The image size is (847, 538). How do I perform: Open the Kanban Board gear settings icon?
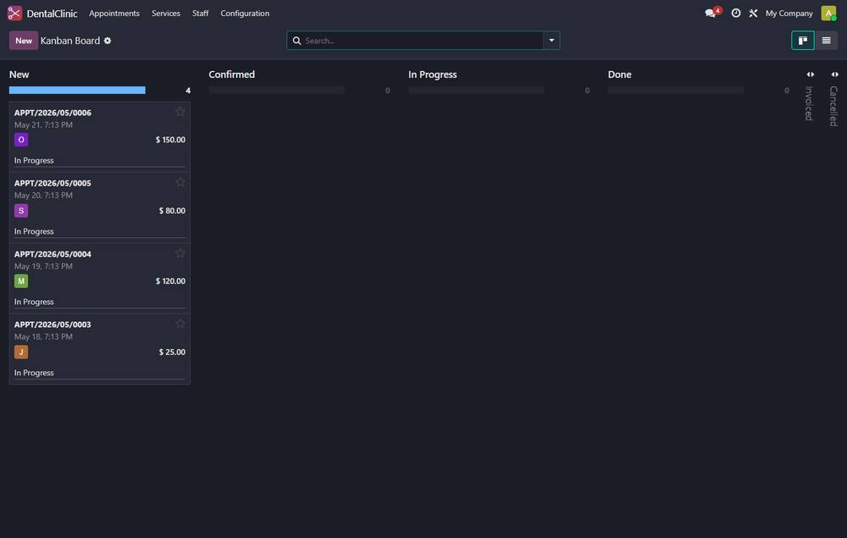[x=108, y=41]
